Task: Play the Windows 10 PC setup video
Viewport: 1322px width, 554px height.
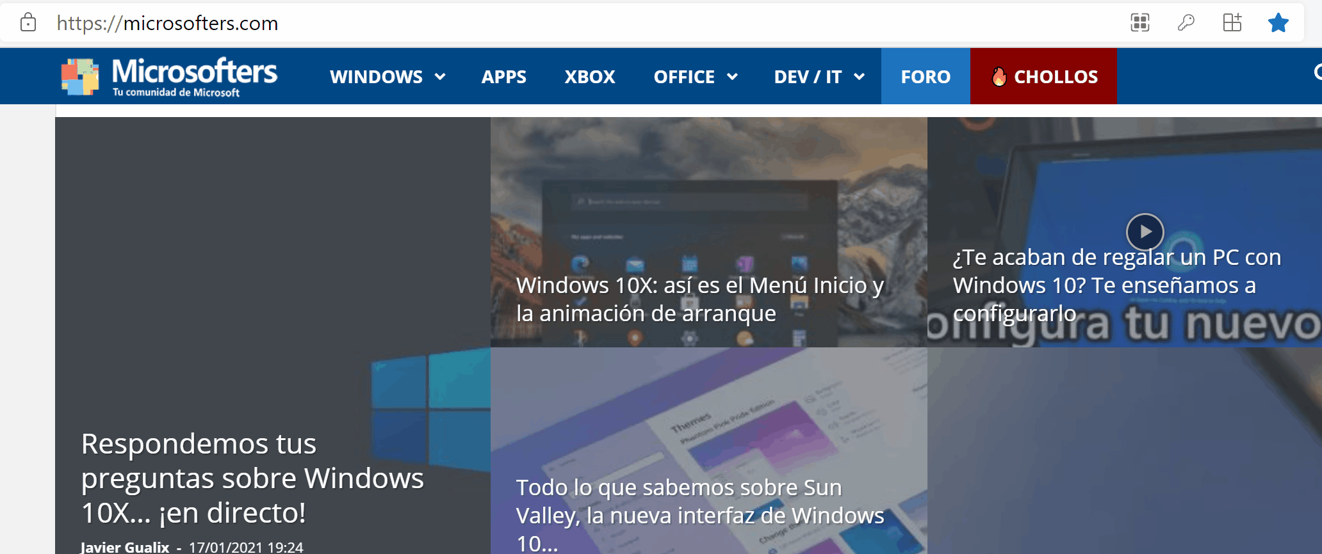Action: point(1145,232)
